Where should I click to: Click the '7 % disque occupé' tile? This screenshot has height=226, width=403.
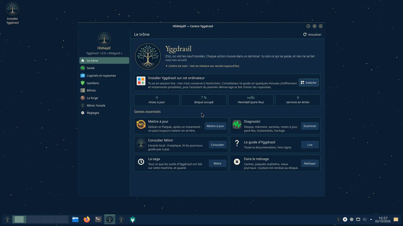point(204,100)
